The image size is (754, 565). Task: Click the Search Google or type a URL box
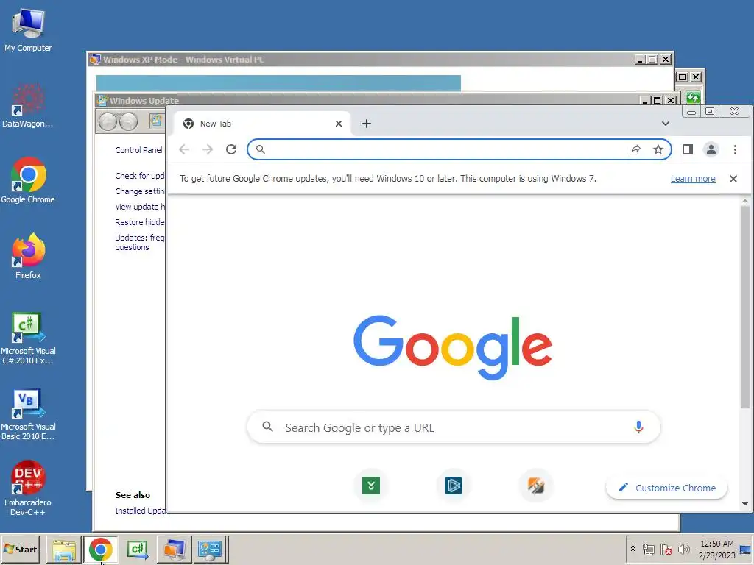pyautogui.click(x=454, y=427)
